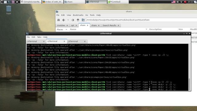Switch to third LXTerminal tab
The height and width of the screenshot is (111, 197).
[x=73, y=41]
